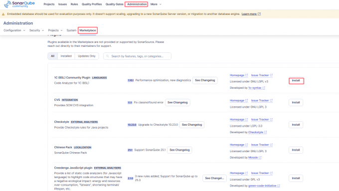
Task: Click the EXTERNAL ANALYSERS tag on Checkstyle
Action: coord(84,122)
